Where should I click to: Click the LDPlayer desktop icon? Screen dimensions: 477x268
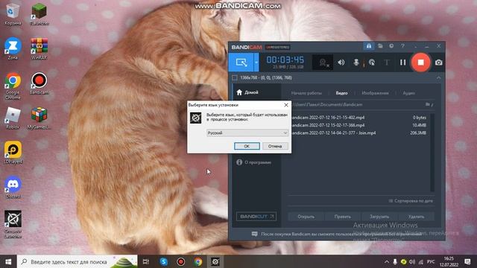point(13,153)
